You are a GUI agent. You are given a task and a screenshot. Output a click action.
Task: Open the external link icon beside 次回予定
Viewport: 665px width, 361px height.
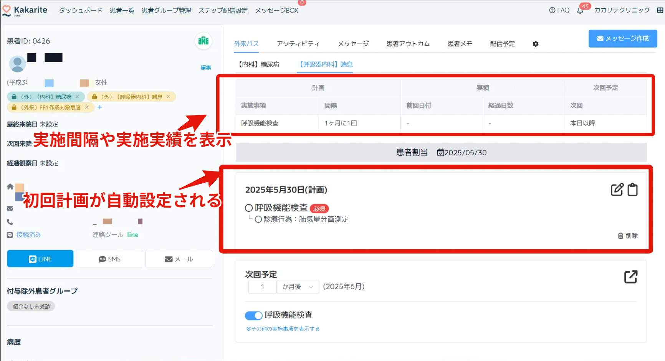click(630, 277)
